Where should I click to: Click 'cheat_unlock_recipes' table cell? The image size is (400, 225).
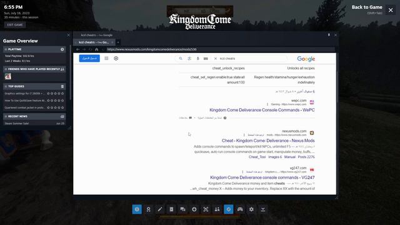[229, 68]
